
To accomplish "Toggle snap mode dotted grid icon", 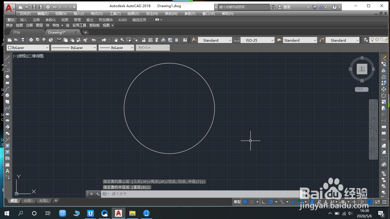I will (252, 202).
